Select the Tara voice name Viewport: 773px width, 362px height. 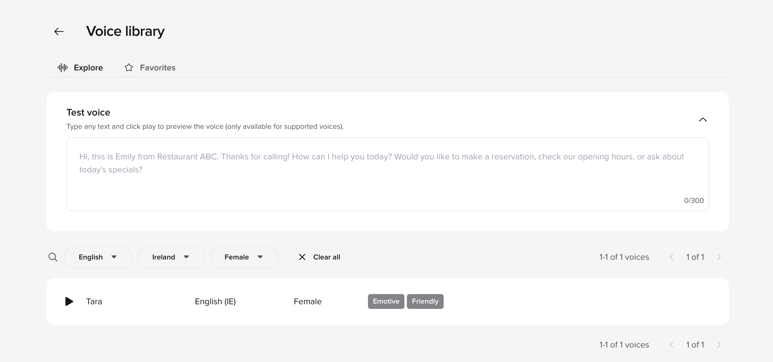94,301
